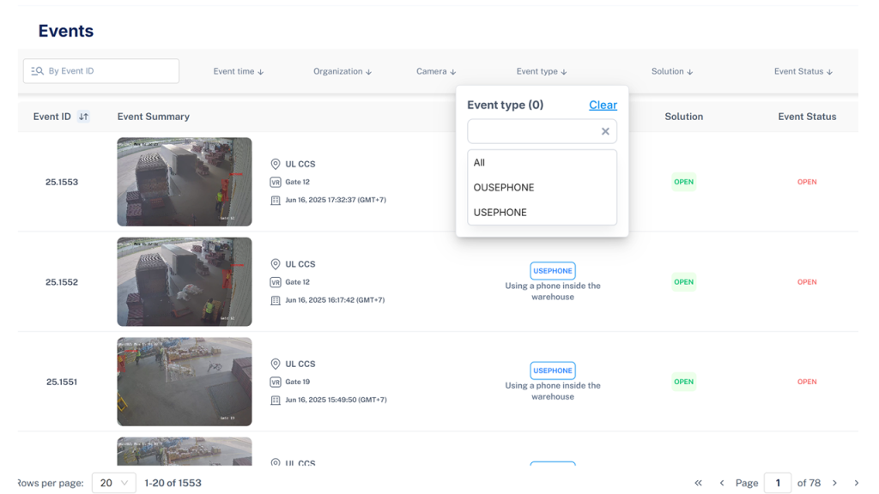This screenshot has width=879, height=494.
Task: Go to previous page arrow
Action: (x=722, y=483)
